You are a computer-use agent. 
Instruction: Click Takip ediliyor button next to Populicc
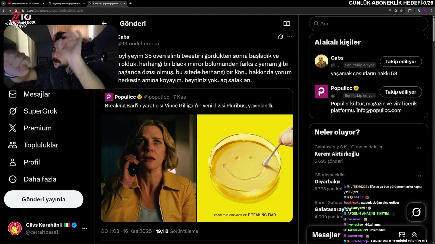click(x=401, y=92)
